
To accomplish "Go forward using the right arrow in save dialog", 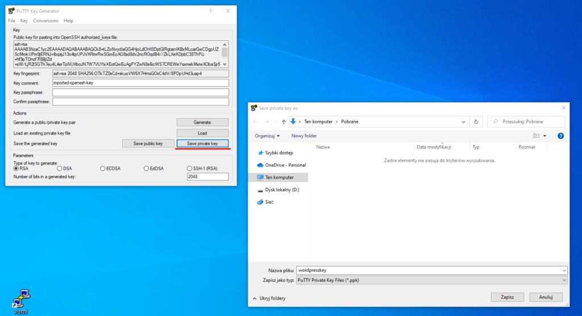I will pos(267,121).
